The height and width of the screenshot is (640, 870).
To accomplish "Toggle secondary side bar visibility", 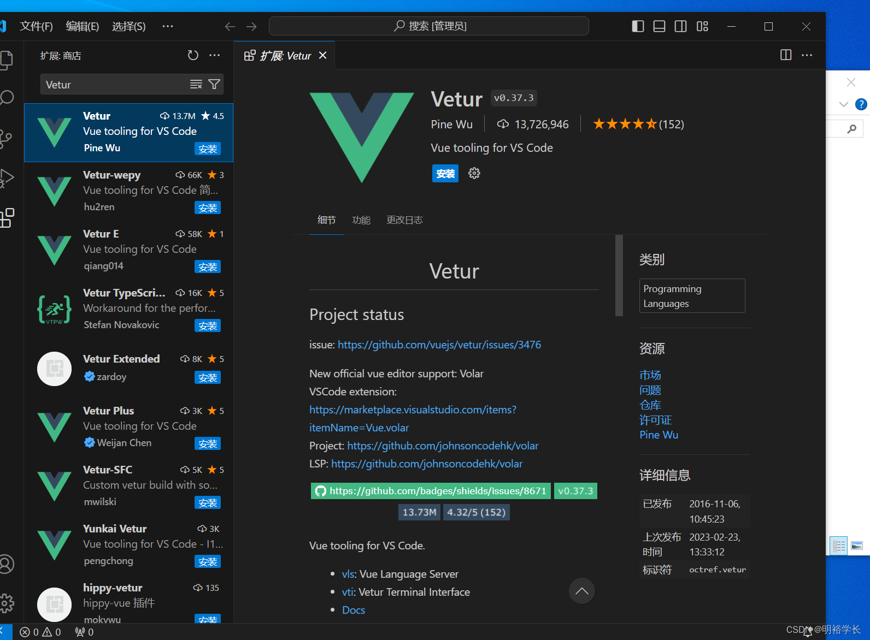I will coord(680,26).
